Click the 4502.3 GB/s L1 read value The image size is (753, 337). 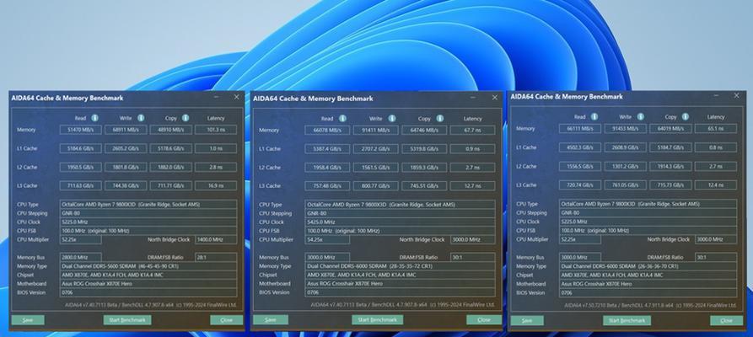point(579,147)
